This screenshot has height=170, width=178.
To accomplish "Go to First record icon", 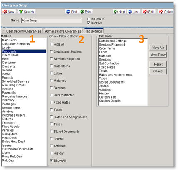I will coord(68,12).
